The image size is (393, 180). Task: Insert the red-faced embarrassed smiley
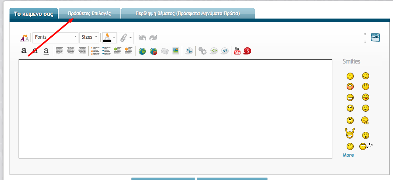[350, 86]
